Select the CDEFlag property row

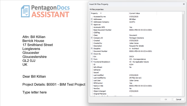point(97,33)
